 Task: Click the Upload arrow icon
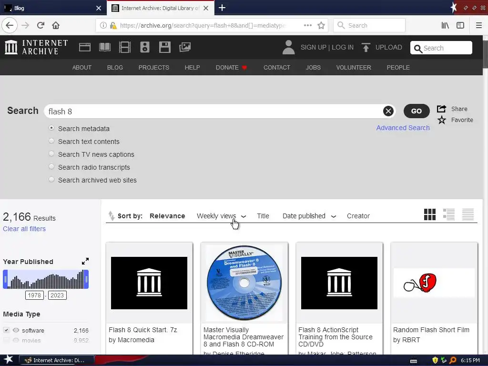point(366,47)
